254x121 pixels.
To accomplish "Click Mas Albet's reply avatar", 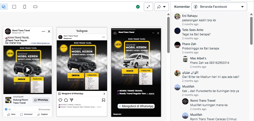I will [x=185, y=59].
